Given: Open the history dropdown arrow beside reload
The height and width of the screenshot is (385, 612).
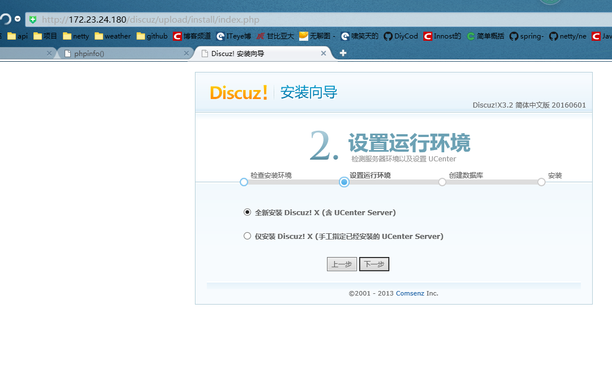Looking at the screenshot, I should (x=18, y=19).
